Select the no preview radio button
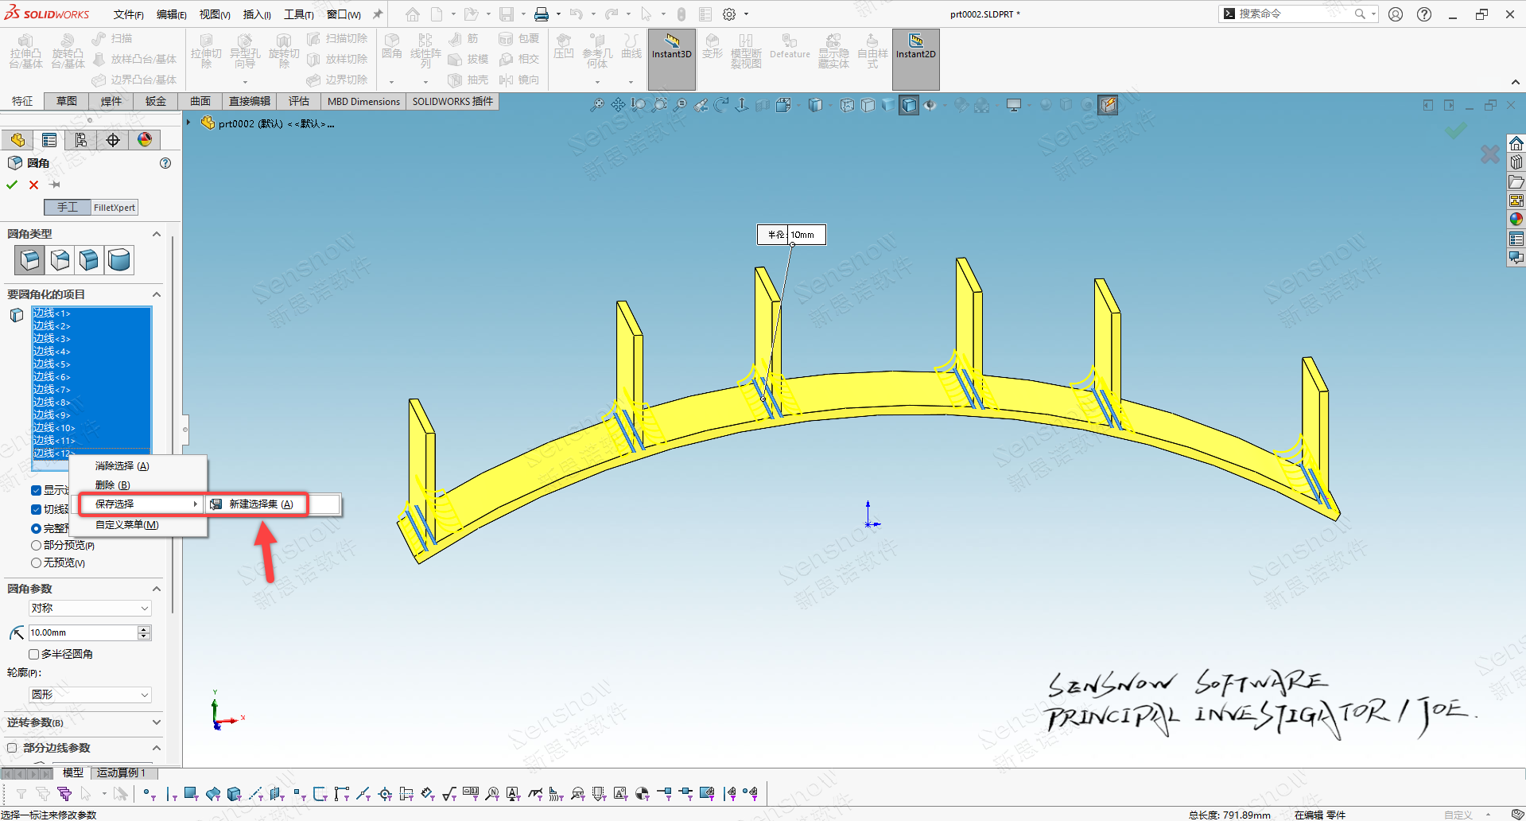This screenshot has height=821, width=1526. pos(36,562)
